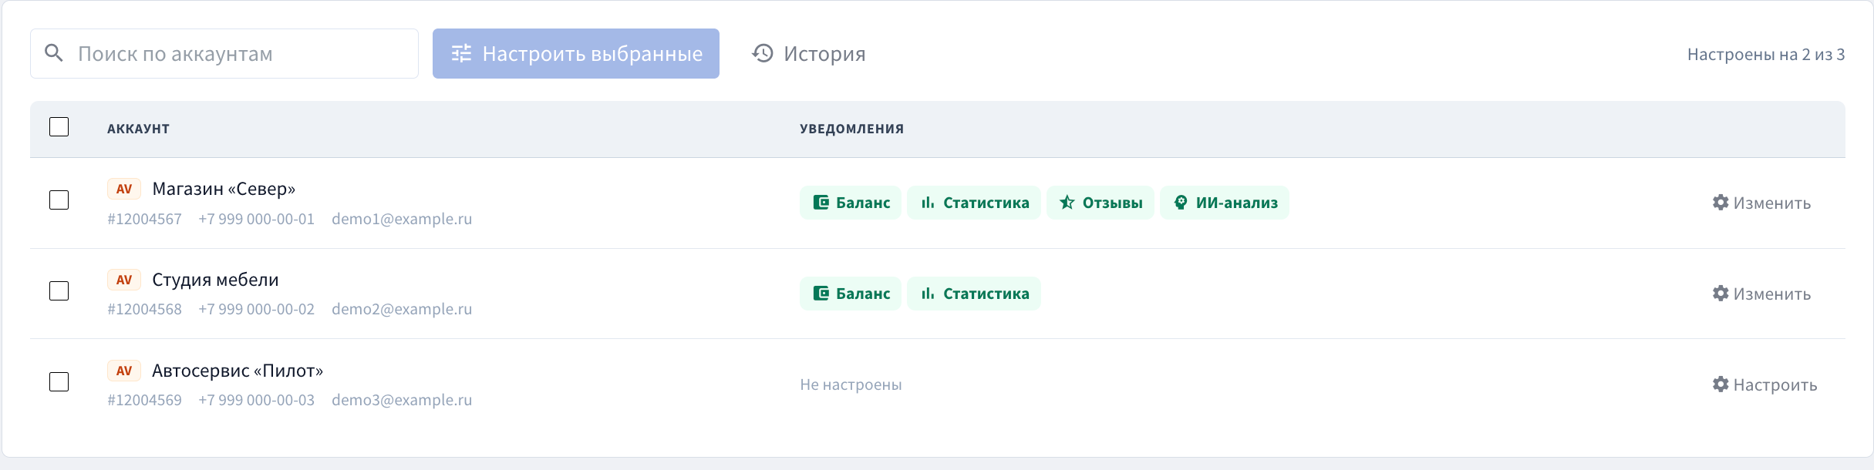The height and width of the screenshot is (470, 1874).
Task: Click AV badge next to Автосервис «Пилот»
Action: [124, 371]
